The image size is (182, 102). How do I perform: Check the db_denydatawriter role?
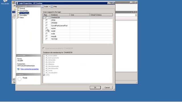click(x=44, y=69)
